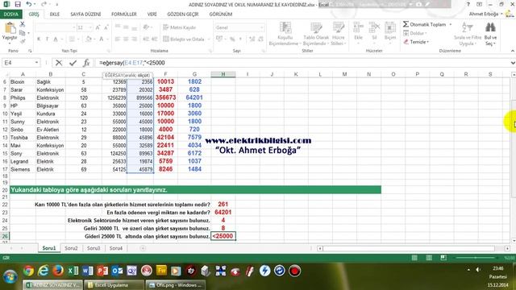Open the font size dropdown
The width and height of the screenshot is (516, 290).
click(x=90, y=28)
